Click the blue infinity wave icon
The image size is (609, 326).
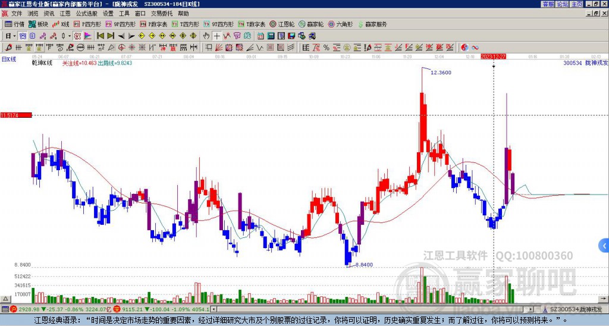coord(475,48)
